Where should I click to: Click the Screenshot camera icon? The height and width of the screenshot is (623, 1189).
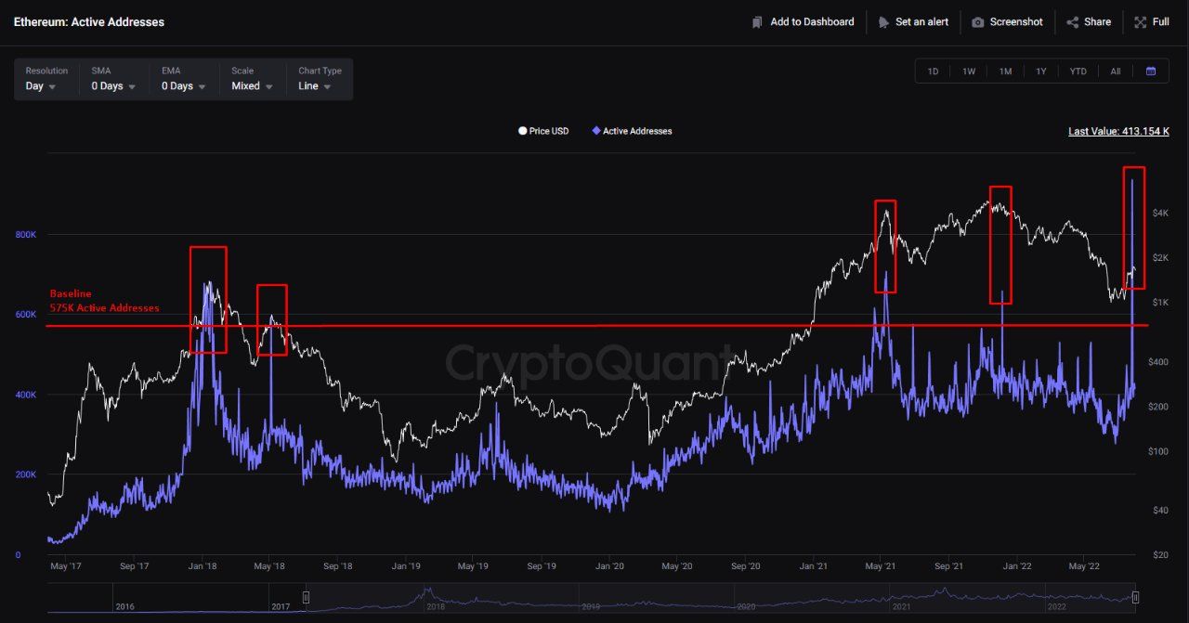(977, 22)
